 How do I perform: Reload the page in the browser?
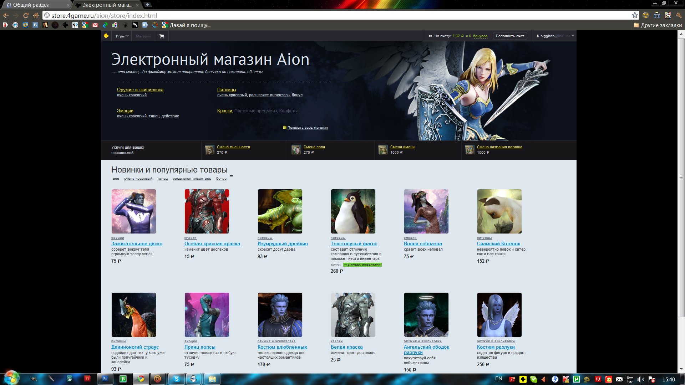point(26,15)
